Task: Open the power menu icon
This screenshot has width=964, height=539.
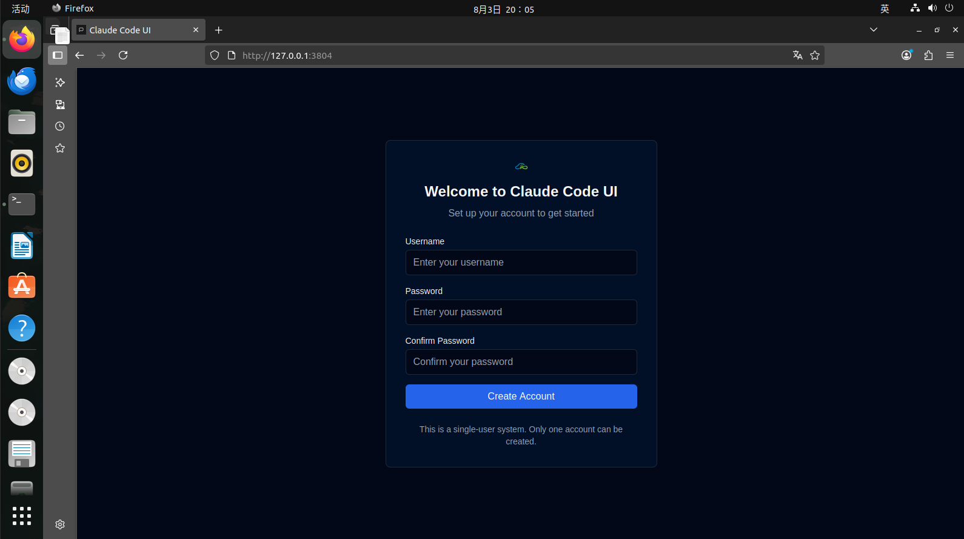Action: click(x=949, y=8)
